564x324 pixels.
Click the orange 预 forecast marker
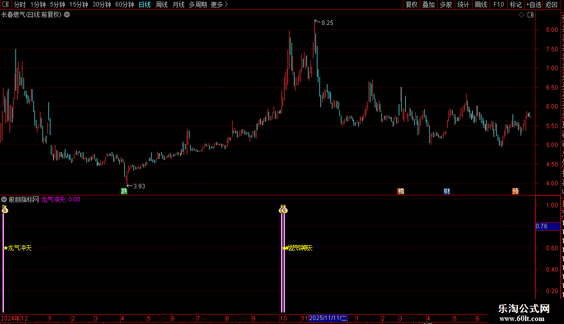(x=516, y=191)
